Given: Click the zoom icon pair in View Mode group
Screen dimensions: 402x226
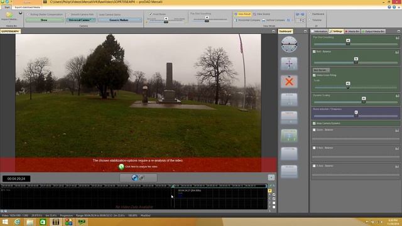Looking at the screenshot, I should (300, 14).
